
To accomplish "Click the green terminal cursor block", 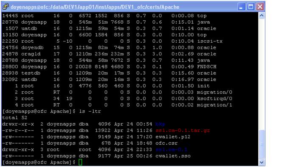I will (x=80, y=162).
